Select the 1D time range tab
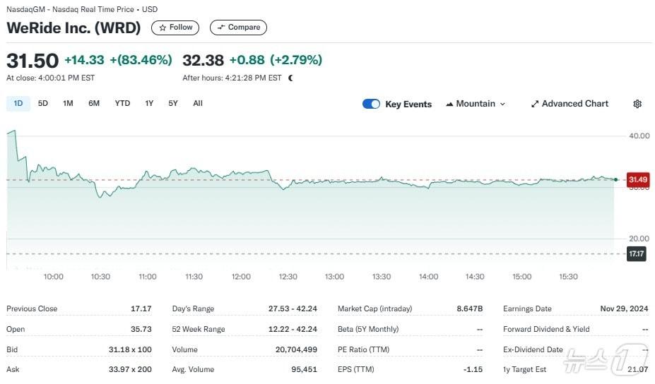The width and height of the screenshot is (655, 384). tap(18, 103)
